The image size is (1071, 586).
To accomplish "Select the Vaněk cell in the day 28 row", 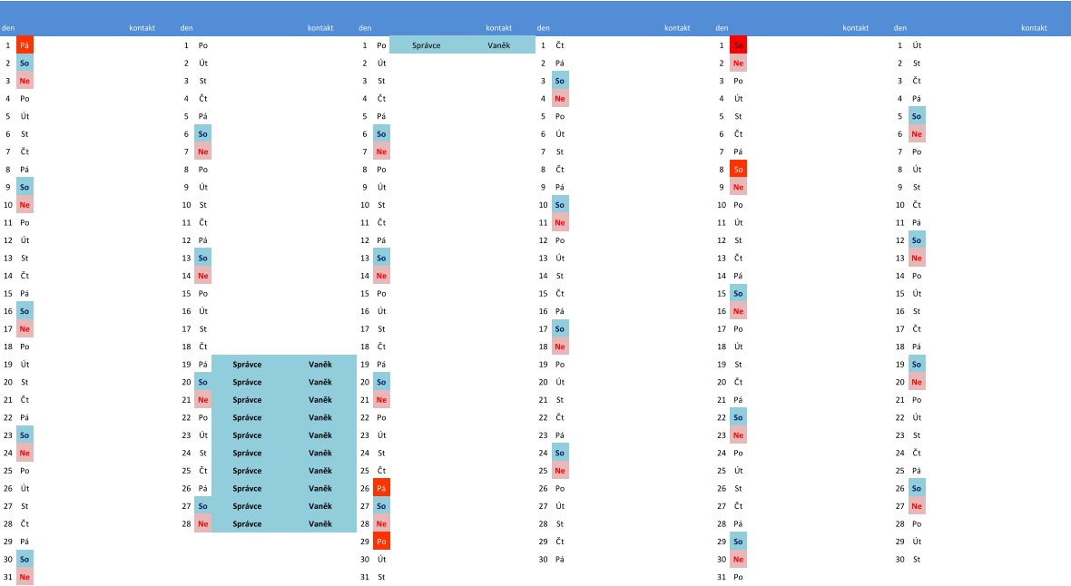I will pyautogui.click(x=320, y=524).
